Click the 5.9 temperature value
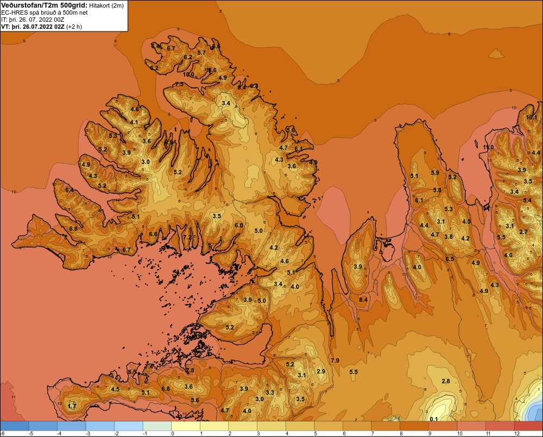Image resolution: width=543 pixels, height=437 pixels. [435, 173]
